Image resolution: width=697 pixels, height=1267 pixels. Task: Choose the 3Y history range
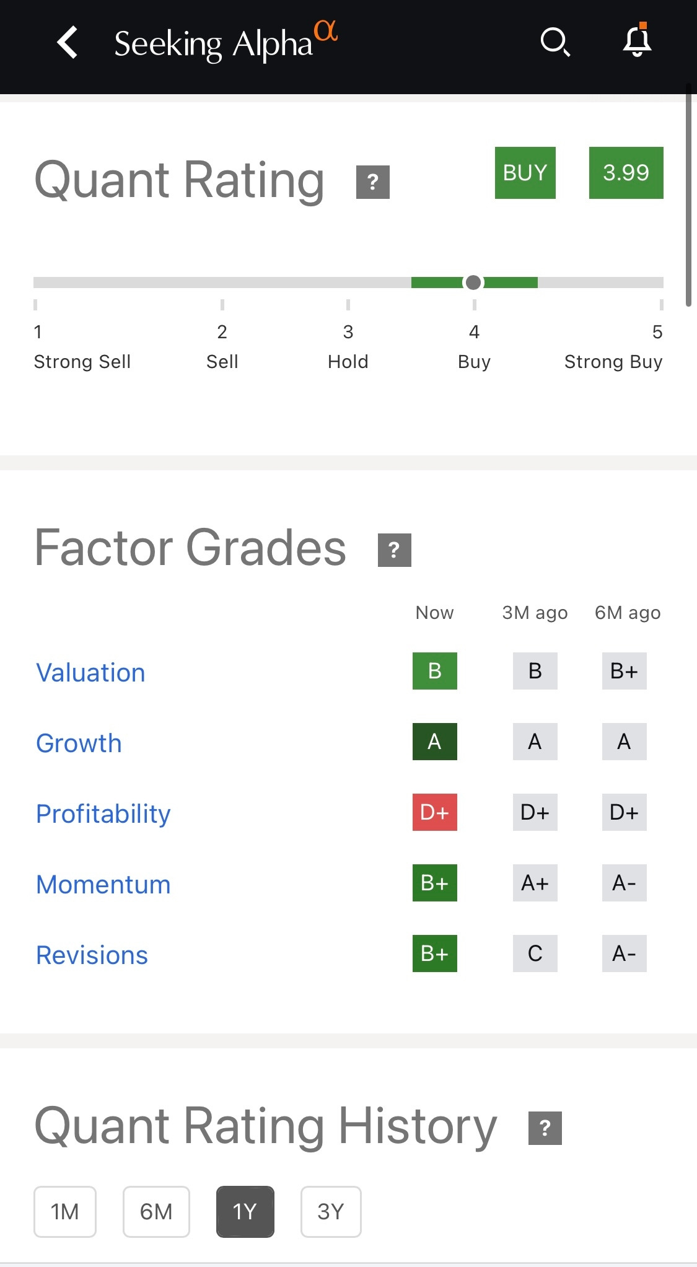(x=331, y=1211)
